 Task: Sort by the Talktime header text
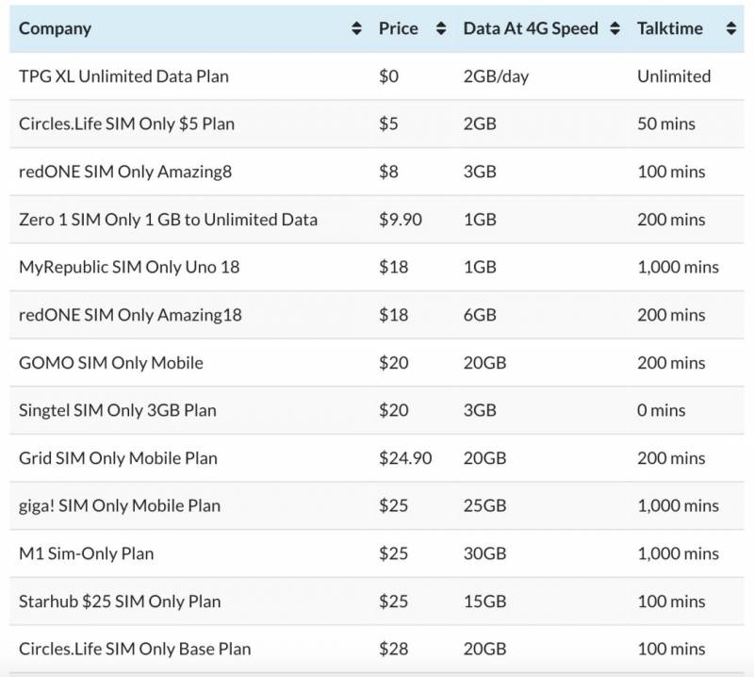pos(669,28)
